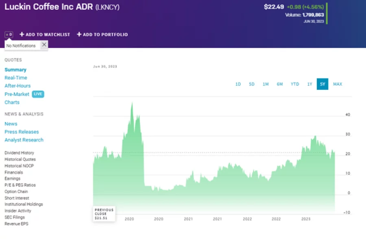Open Short Interest data

click(17, 198)
